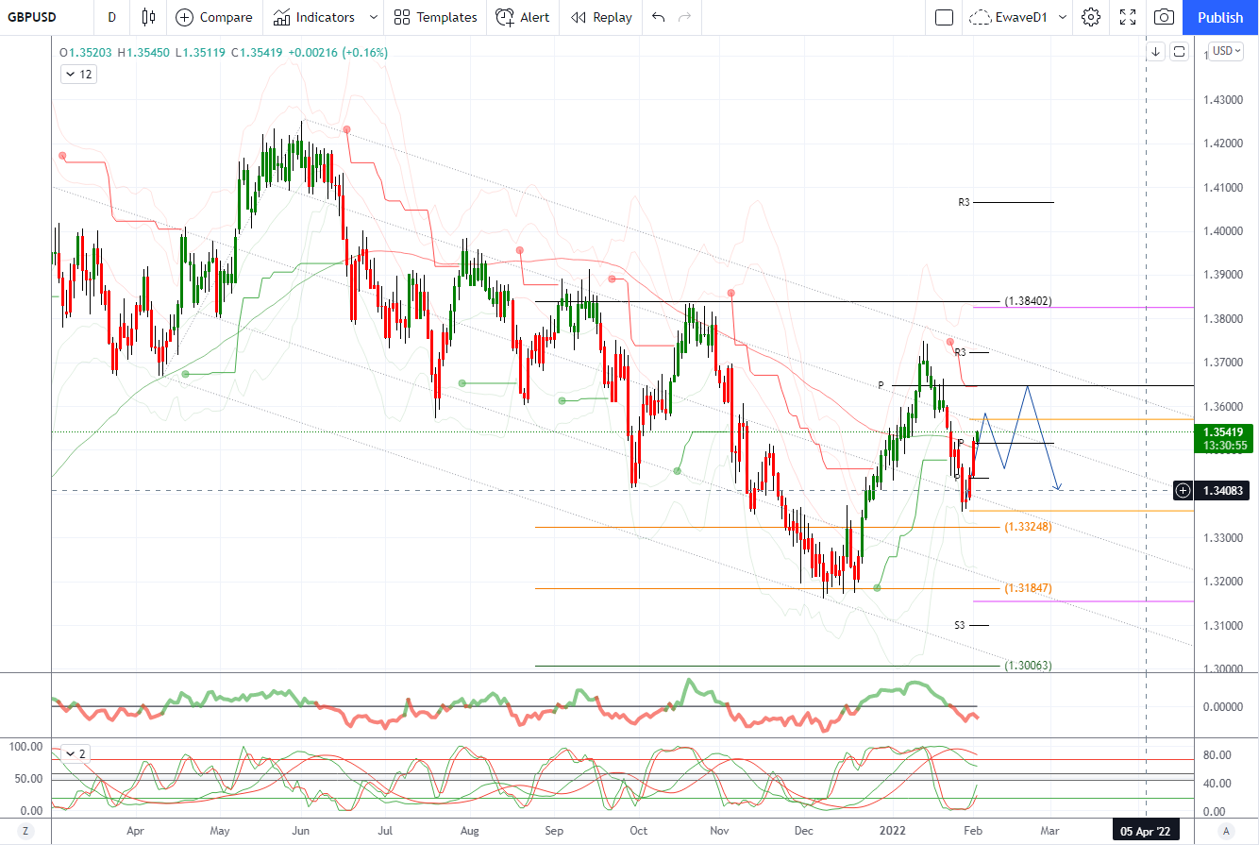Redo the last chart action
Viewport: 1259px width, 845px height.
[x=685, y=17]
